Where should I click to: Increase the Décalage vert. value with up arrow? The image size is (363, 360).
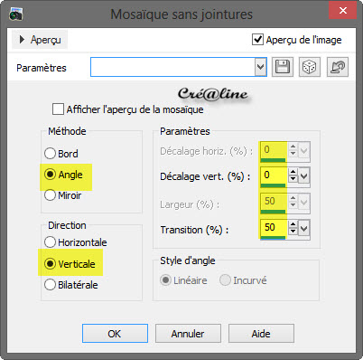click(x=293, y=172)
